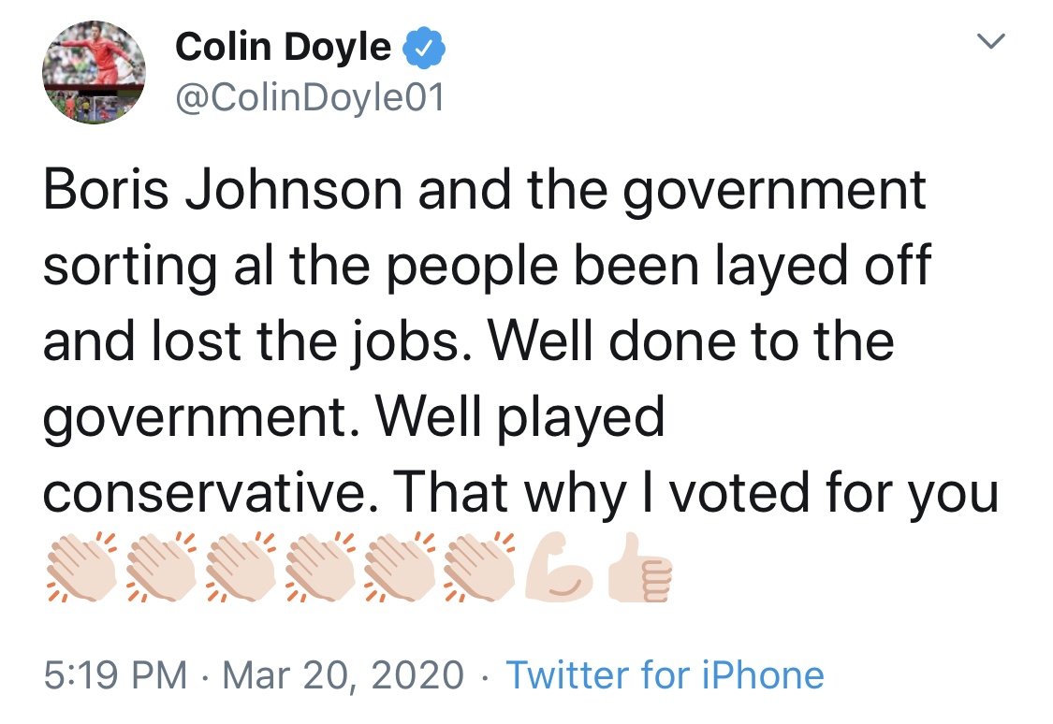This screenshot has height=724, width=1053.
Task: Open the Twitter for iPhone link
Action: coord(665,675)
